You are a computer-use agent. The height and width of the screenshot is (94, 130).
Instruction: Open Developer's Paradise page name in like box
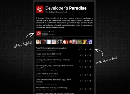coord(48,32)
